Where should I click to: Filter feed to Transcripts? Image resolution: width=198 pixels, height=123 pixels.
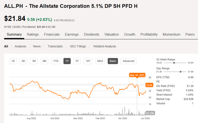(x=55, y=47)
